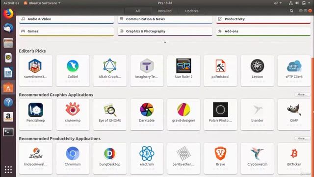Open the Communication & News category
Screen dimensions: 314x177
coord(165,19)
